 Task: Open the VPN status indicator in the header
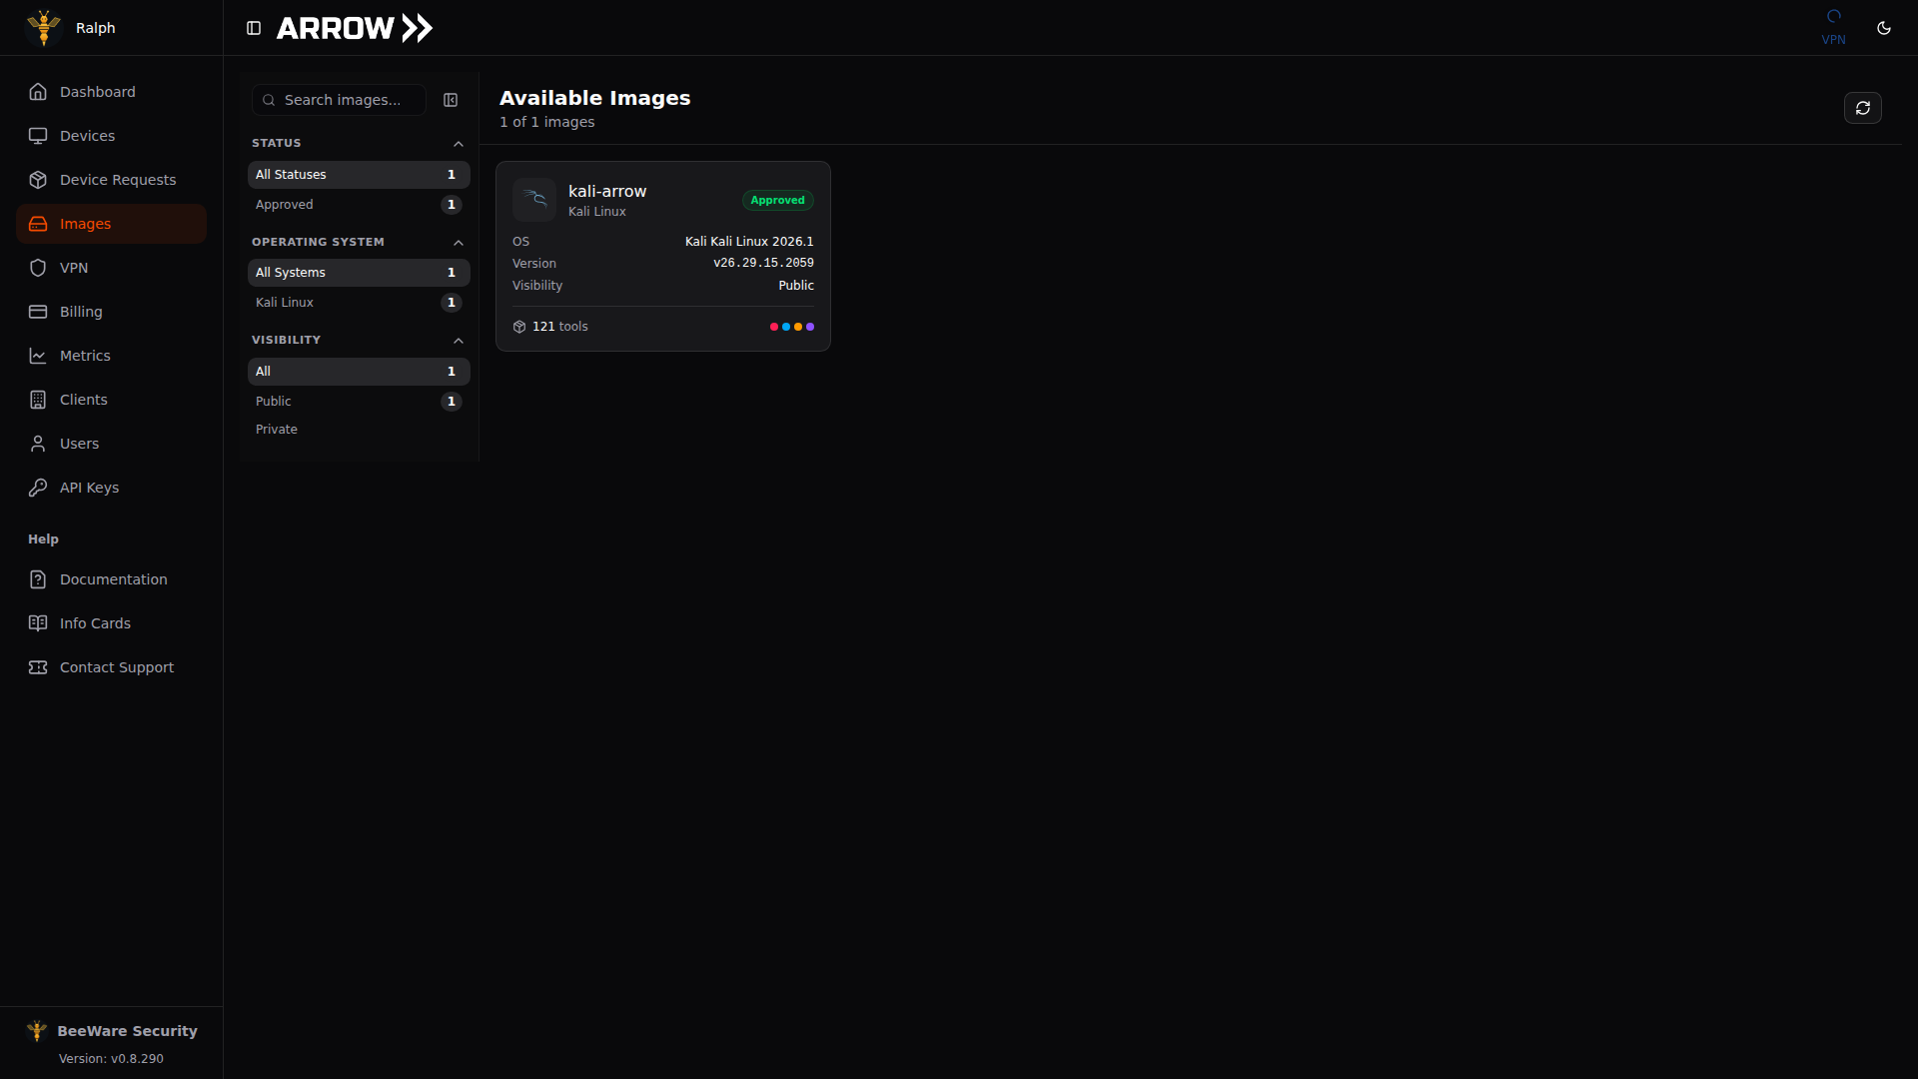pyautogui.click(x=1833, y=27)
